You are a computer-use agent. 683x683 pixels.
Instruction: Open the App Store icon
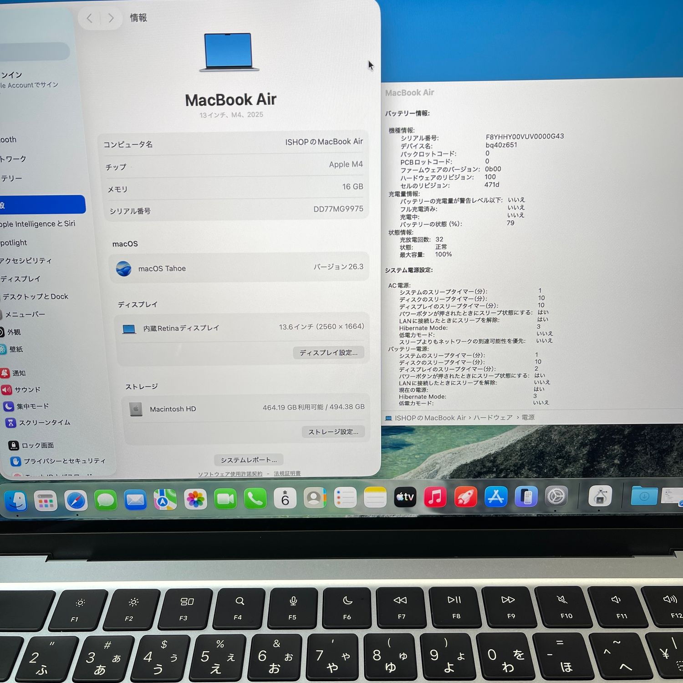(495, 497)
